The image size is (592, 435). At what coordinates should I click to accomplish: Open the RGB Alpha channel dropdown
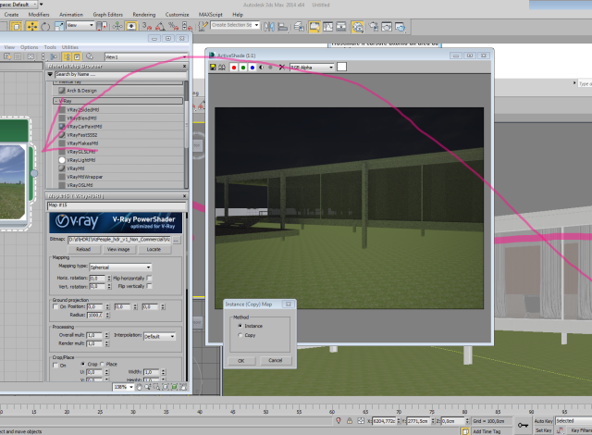pos(312,68)
